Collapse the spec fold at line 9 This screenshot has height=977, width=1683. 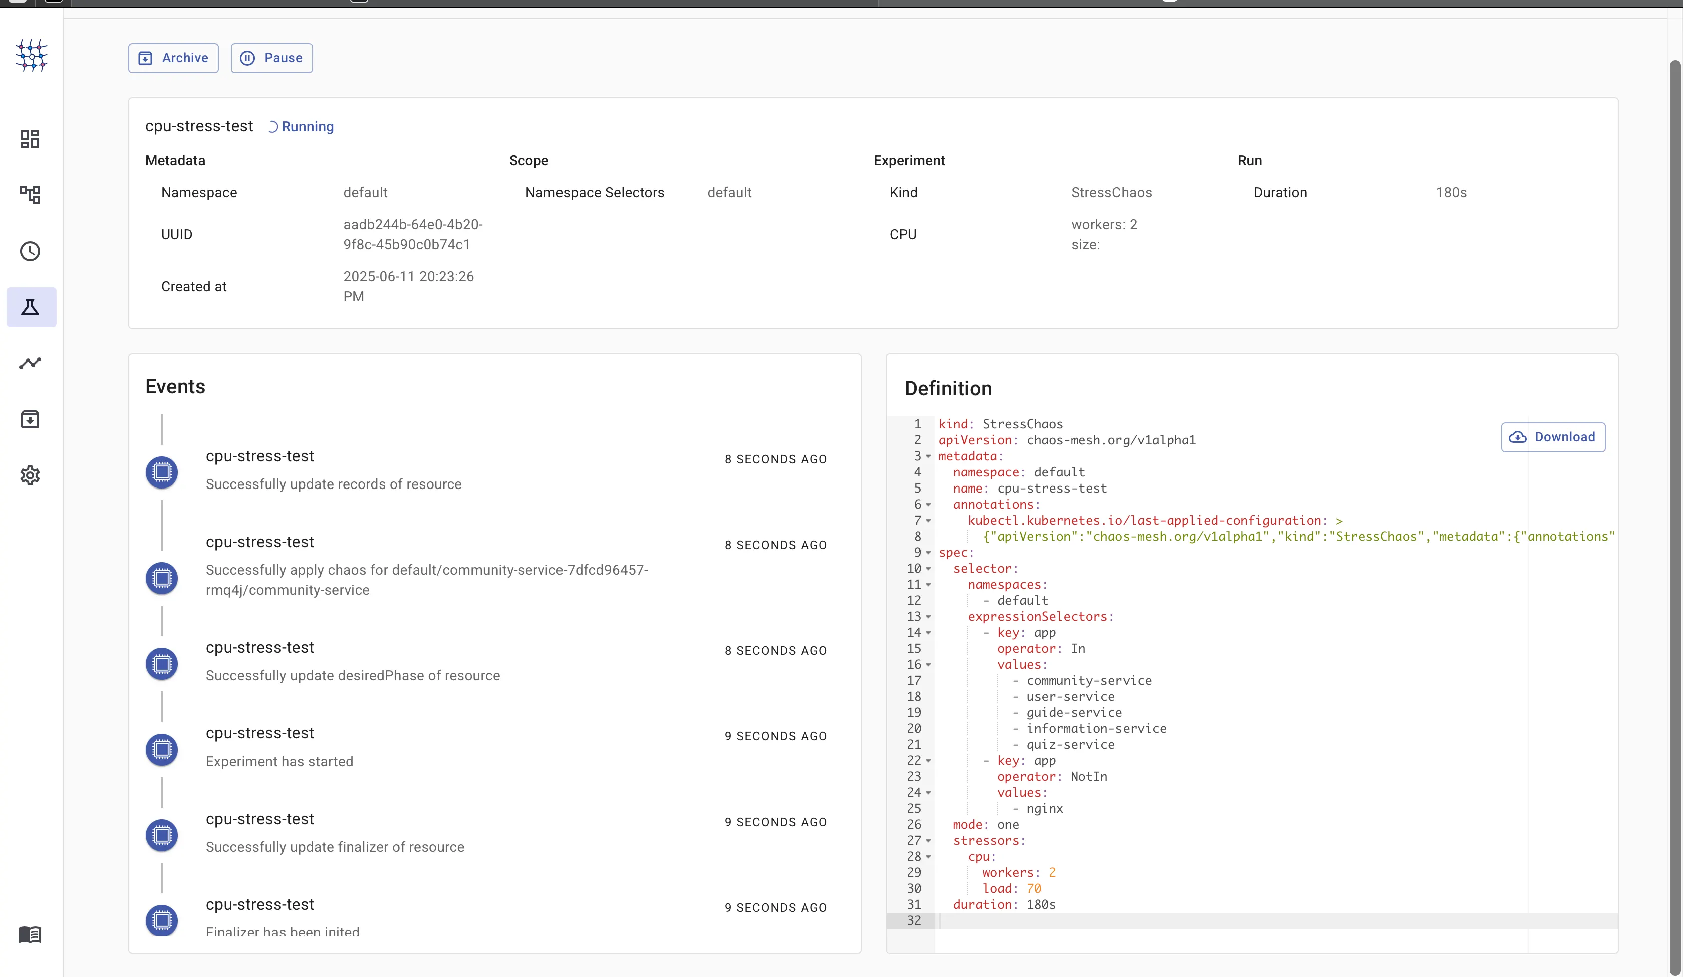[928, 553]
